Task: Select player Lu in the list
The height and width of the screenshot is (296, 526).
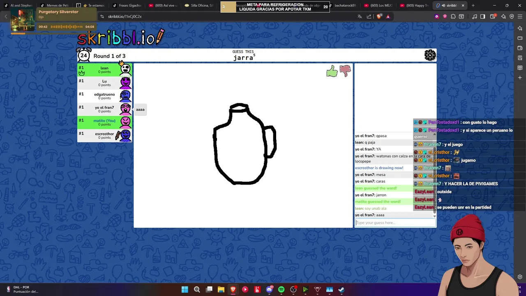Action: point(104,83)
